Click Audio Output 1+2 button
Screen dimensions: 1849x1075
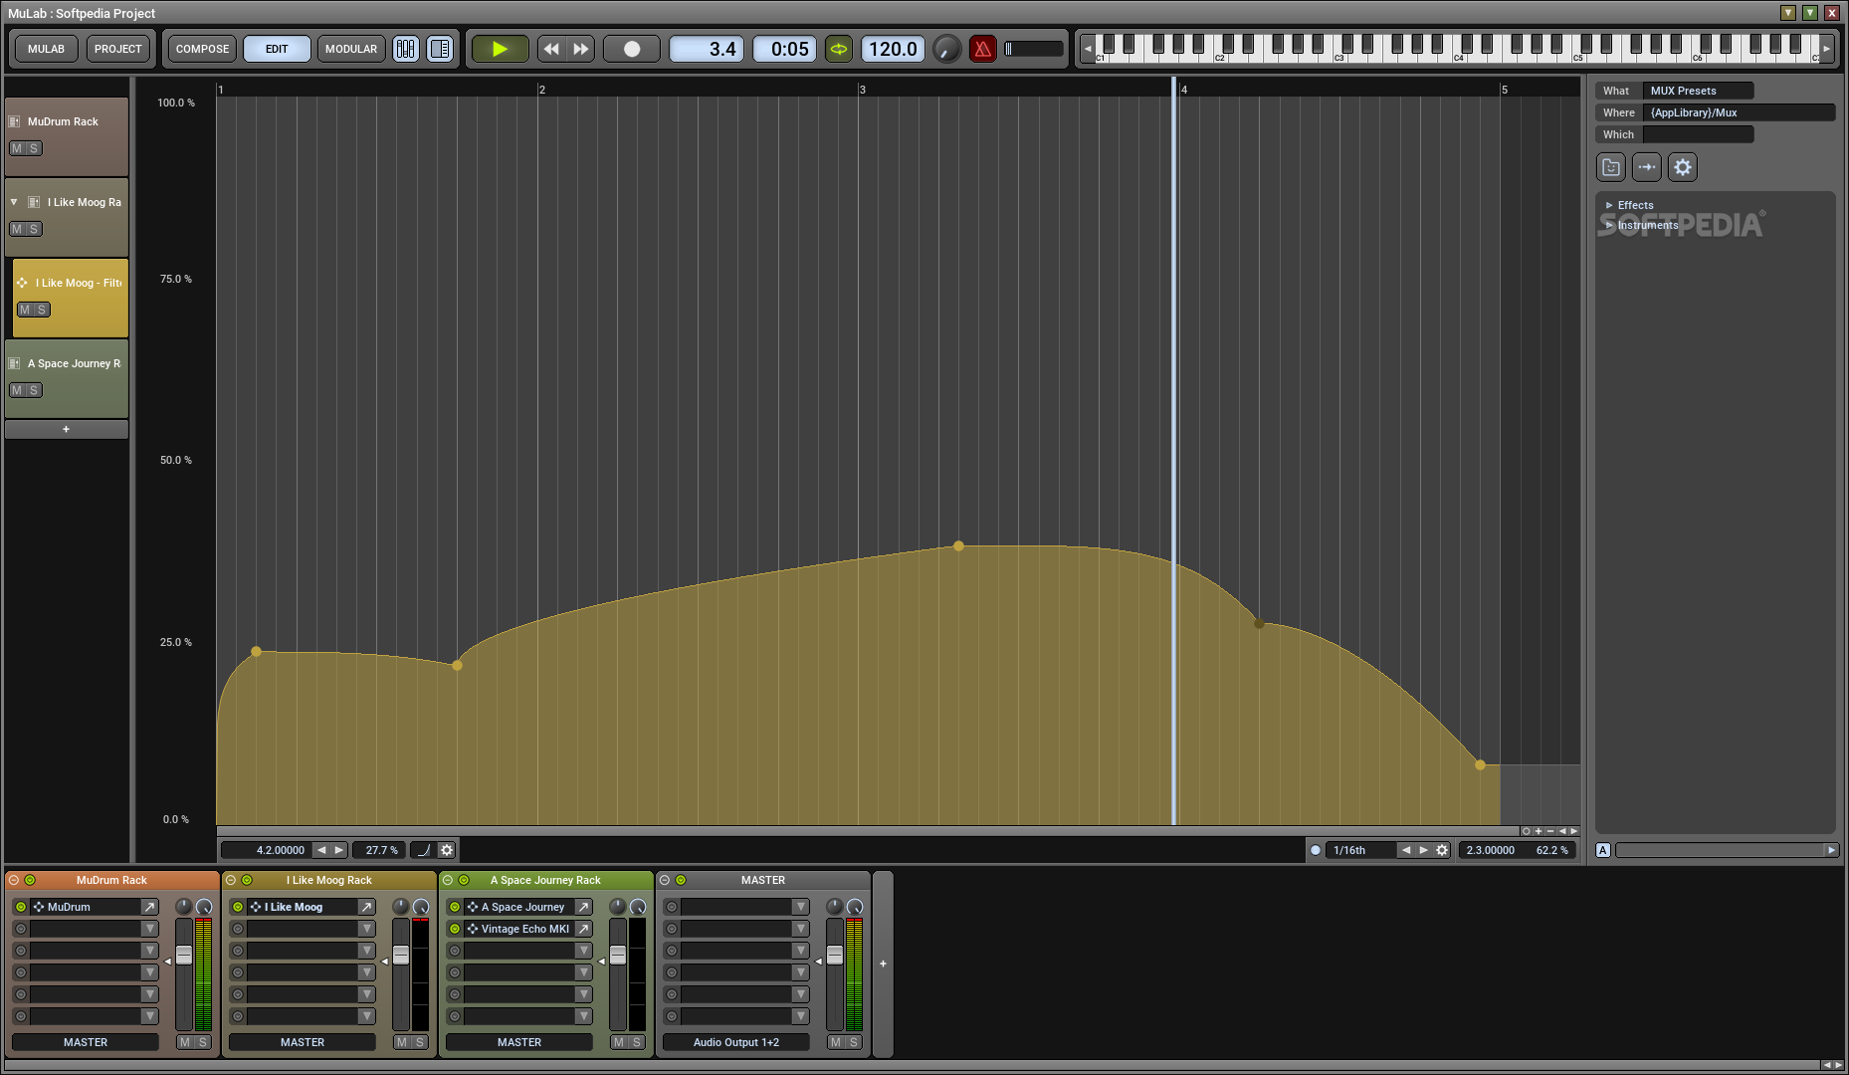coord(736,1042)
